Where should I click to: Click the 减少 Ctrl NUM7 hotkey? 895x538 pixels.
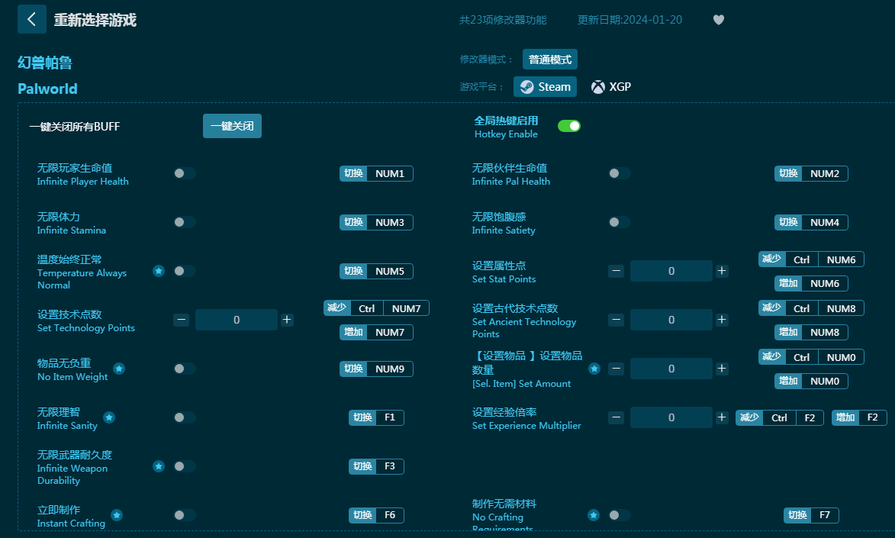[x=376, y=308]
